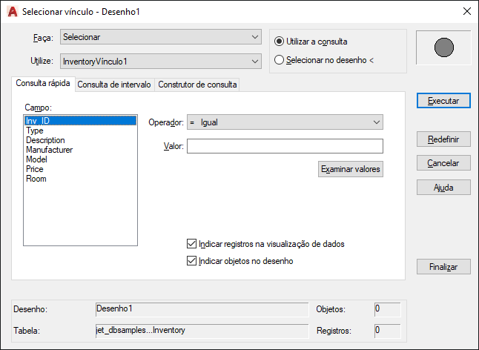This screenshot has height=350, width=479.
Task: Select Manufacturer in the Campo list
Action: 50,150
